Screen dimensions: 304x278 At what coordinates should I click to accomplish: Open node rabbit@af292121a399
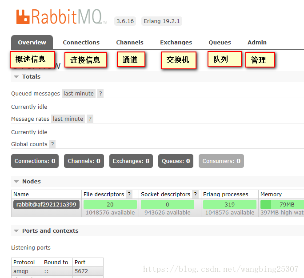(x=46, y=205)
